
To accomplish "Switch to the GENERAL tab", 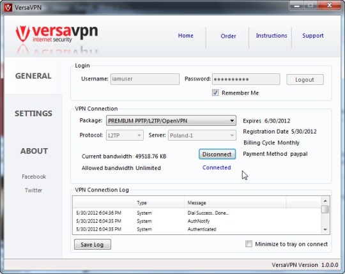I will 33,76.
